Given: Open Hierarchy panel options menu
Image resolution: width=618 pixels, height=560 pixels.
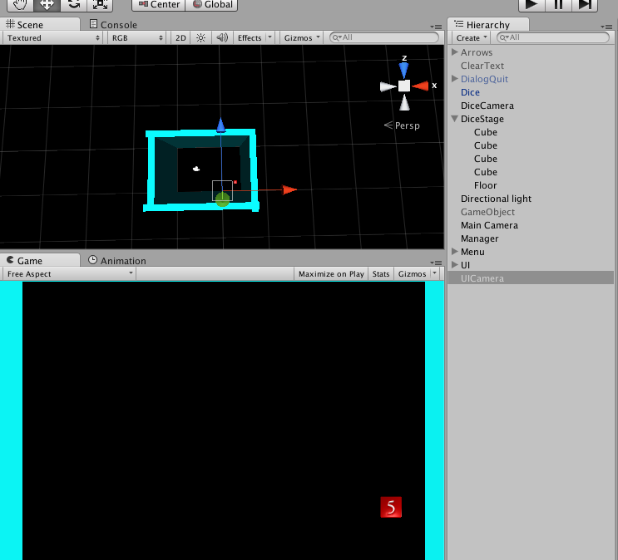Looking at the screenshot, I should point(606,27).
